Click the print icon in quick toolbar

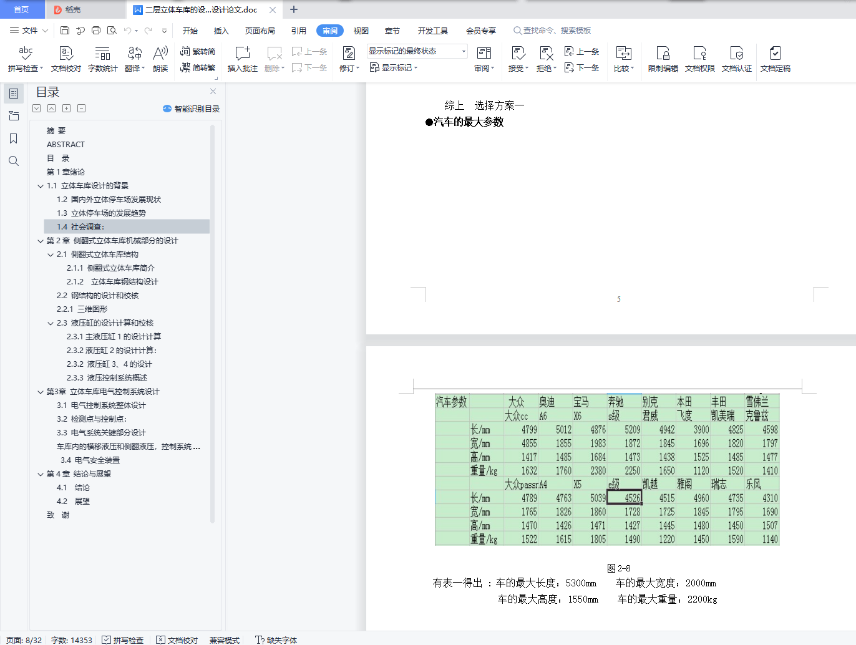tap(95, 30)
